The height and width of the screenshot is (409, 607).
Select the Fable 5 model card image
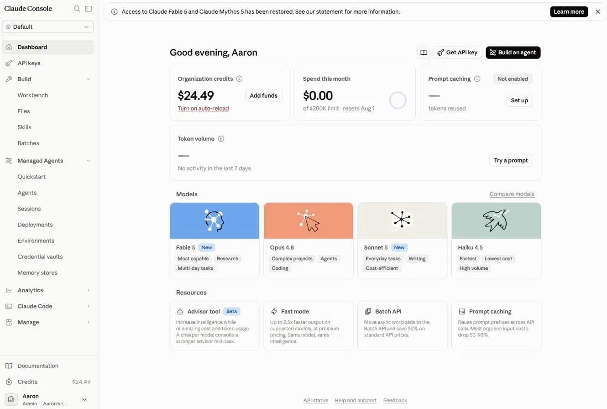click(x=215, y=220)
